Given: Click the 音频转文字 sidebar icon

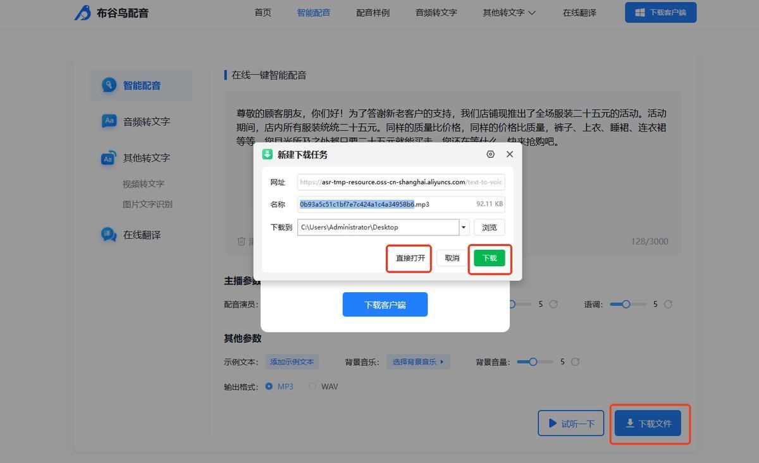Looking at the screenshot, I should [109, 121].
